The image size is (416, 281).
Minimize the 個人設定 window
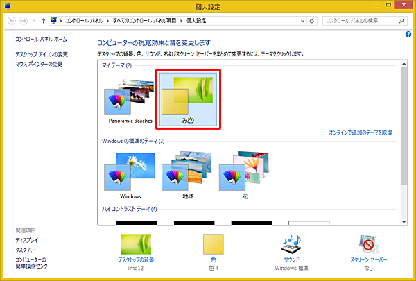376,6
